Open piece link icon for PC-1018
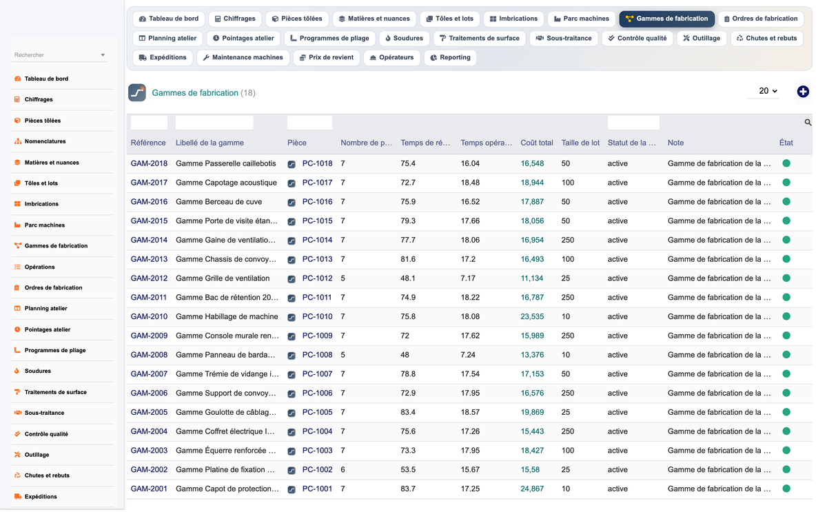The image size is (827, 512). click(x=292, y=164)
